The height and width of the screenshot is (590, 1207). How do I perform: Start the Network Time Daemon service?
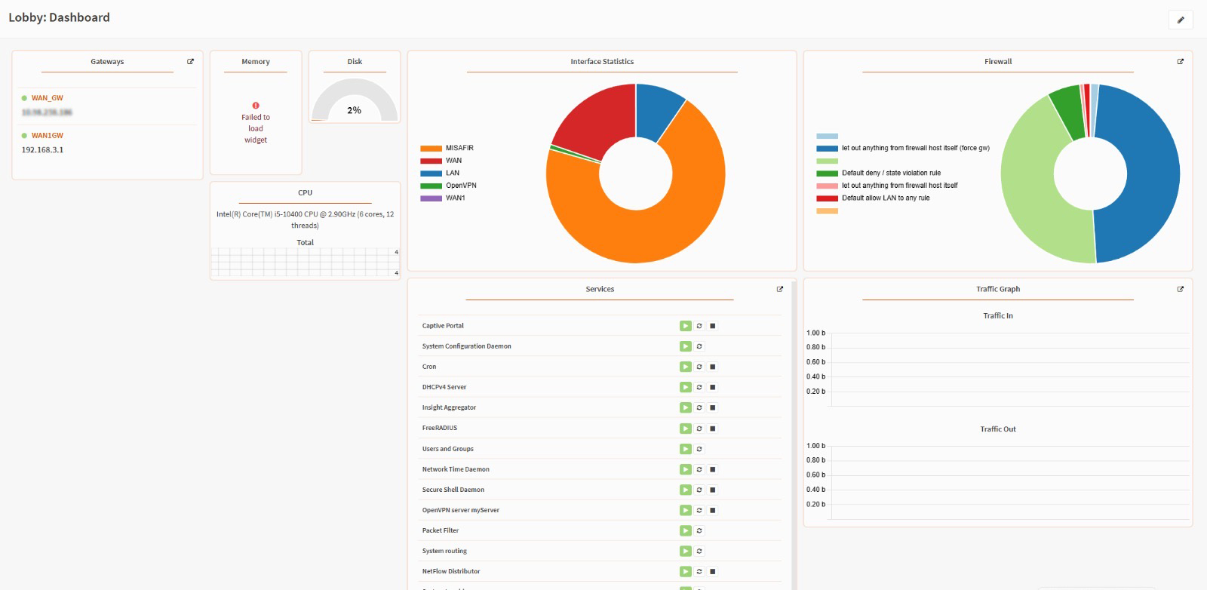(x=686, y=469)
